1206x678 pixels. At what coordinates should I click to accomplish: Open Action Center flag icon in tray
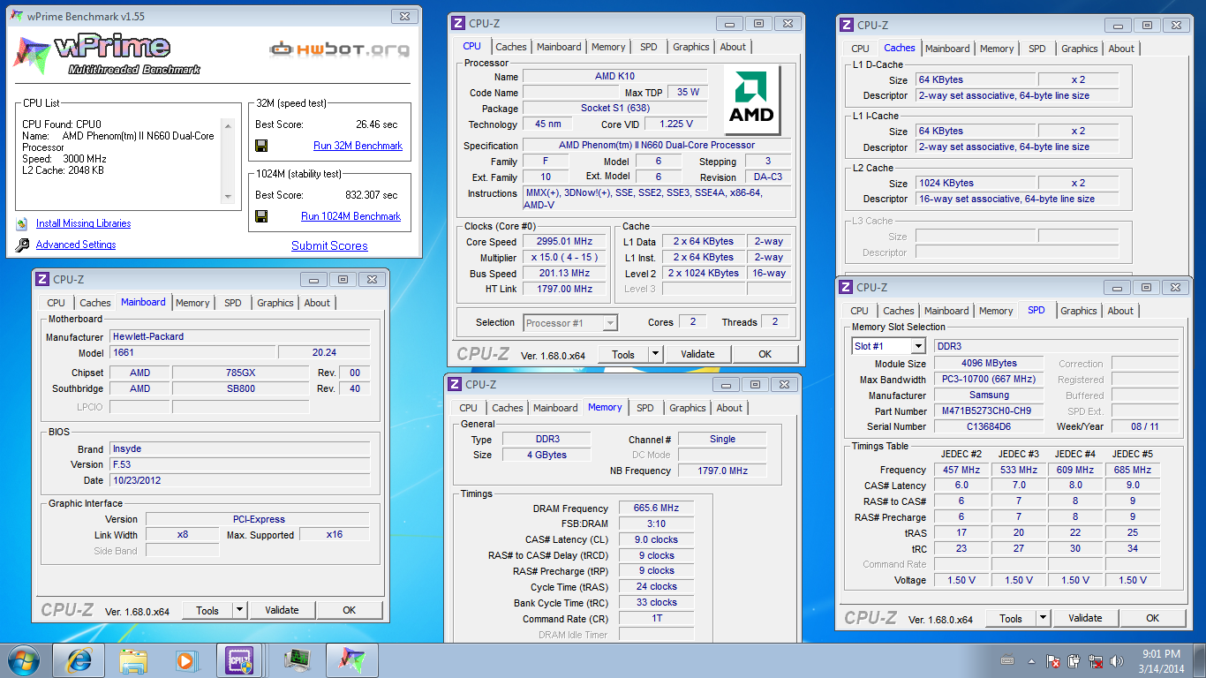(1052, 660)
